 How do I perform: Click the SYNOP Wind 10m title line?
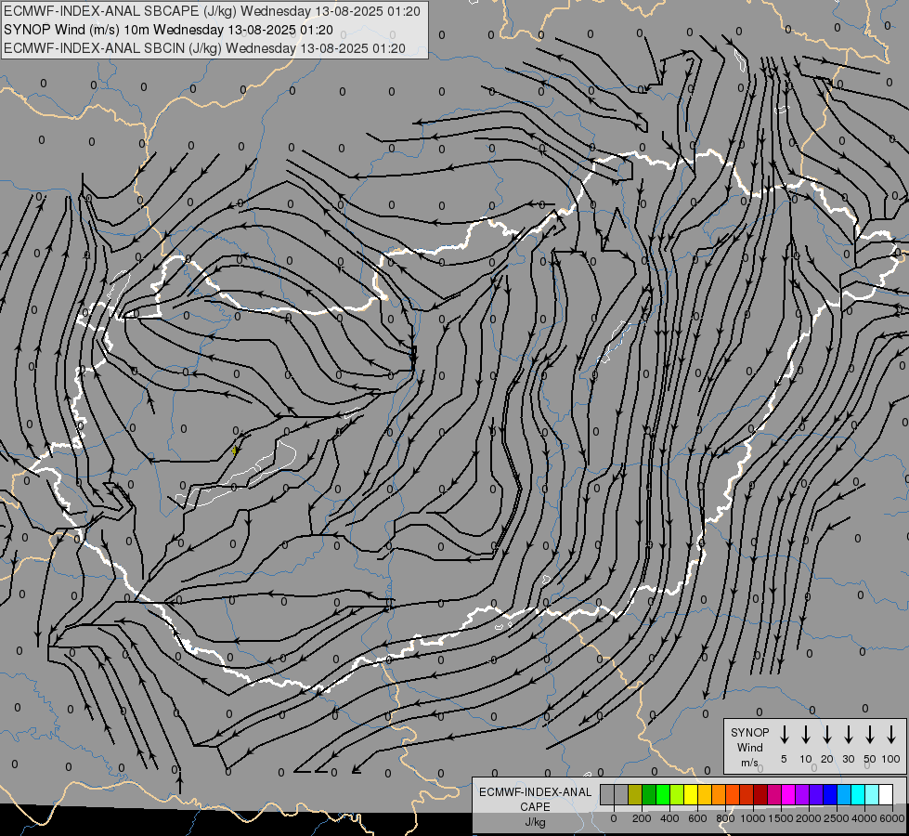168,30
